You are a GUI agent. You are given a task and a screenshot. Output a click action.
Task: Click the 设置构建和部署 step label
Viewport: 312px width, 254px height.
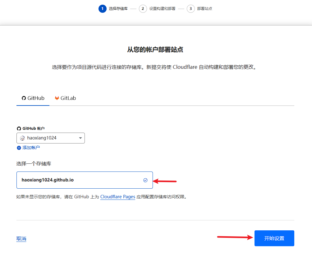162,9
